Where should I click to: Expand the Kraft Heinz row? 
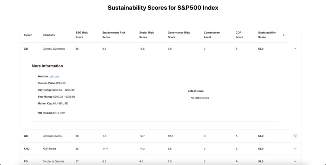click(295, 148)
